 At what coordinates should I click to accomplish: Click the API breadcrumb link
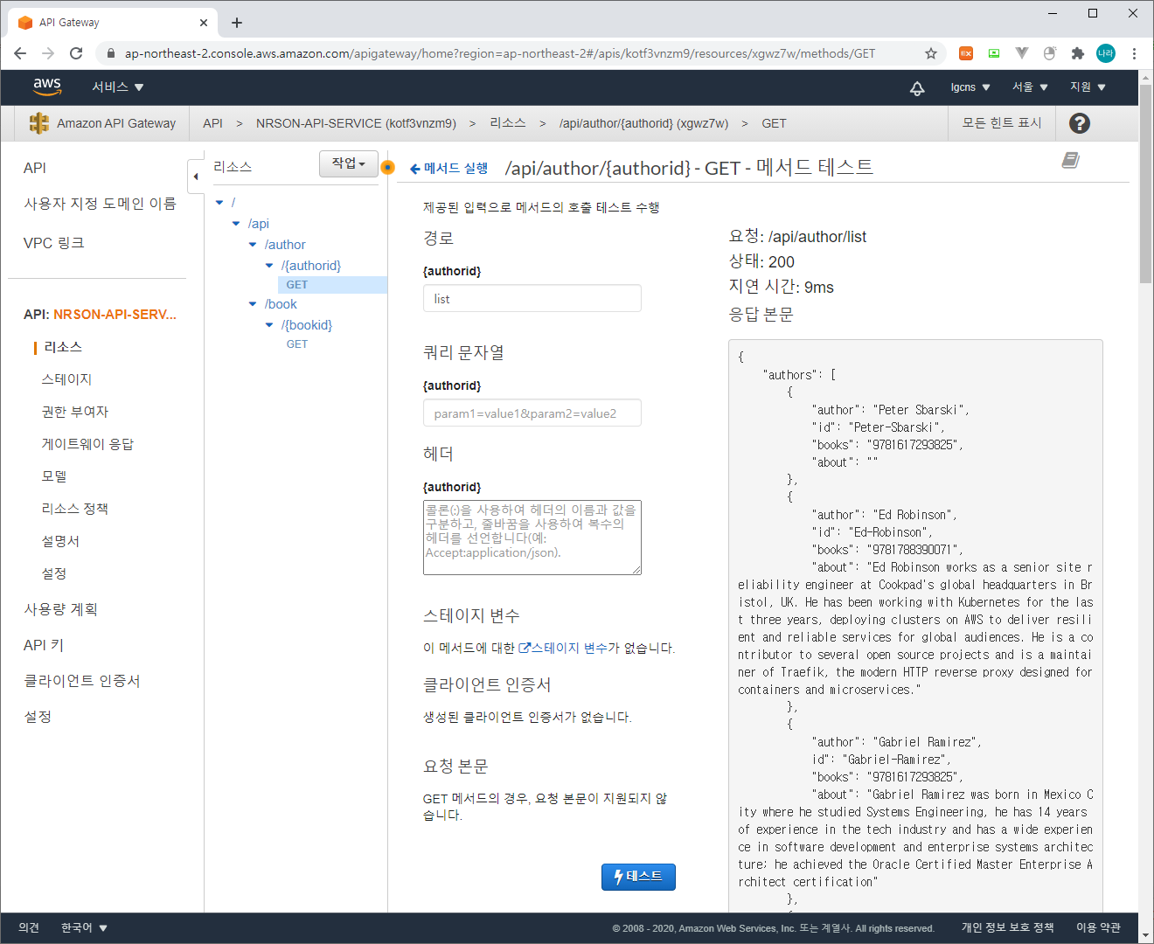(x=212, y=123)
